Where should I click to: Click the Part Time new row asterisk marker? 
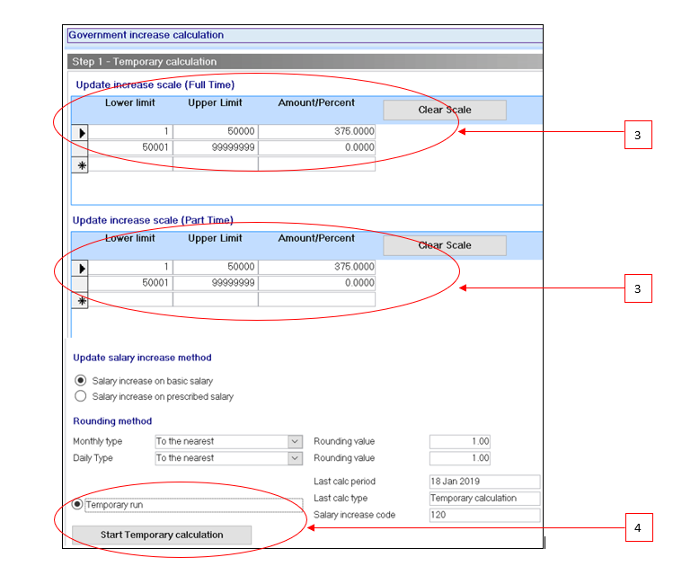pyautogui.click(x=81, y=300)
